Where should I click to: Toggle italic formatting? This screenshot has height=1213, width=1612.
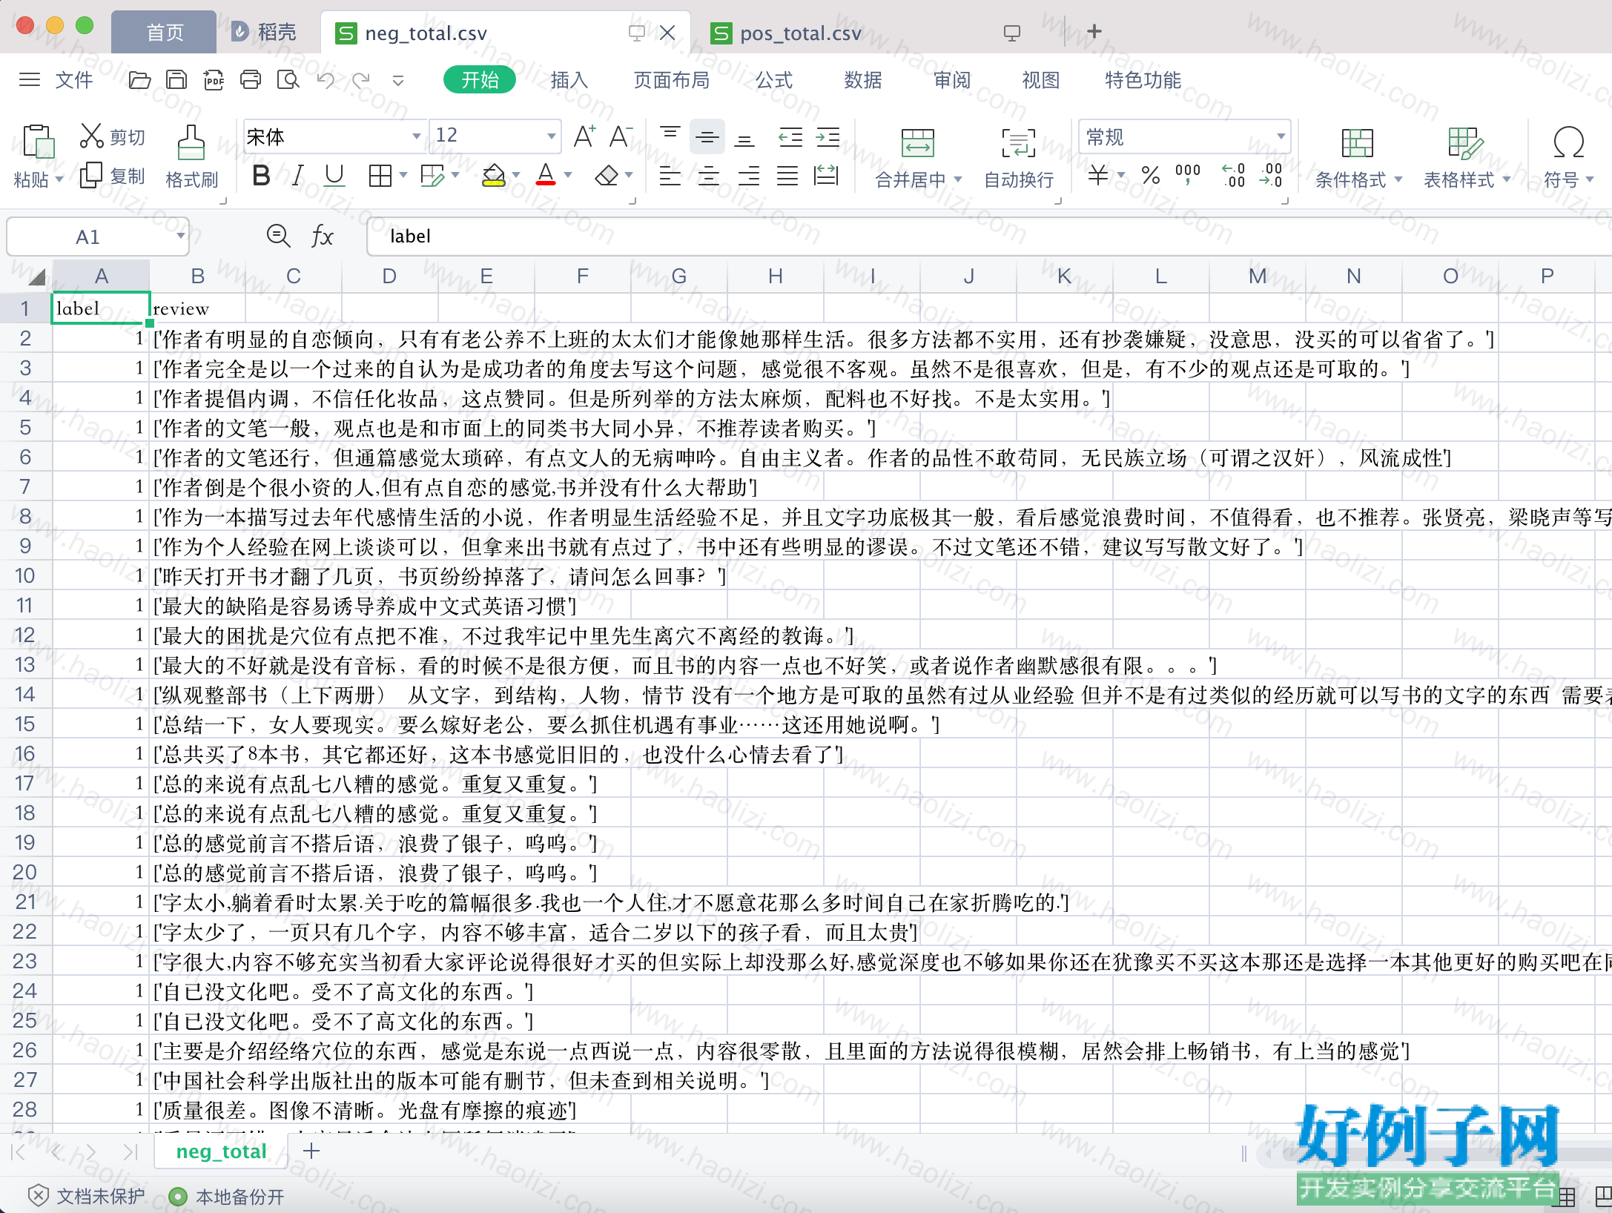coord(297,176)
